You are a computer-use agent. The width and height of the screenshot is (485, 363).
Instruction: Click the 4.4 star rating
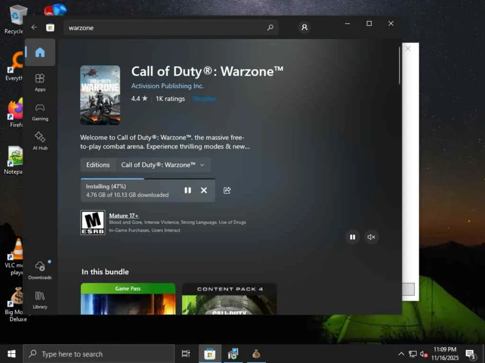click(x=139, y=99)
